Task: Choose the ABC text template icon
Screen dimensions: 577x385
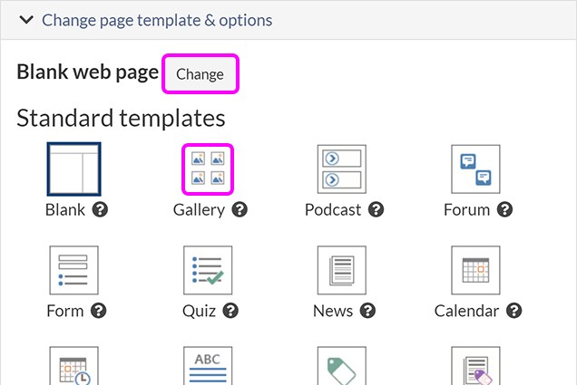Action: pos(208,367)
